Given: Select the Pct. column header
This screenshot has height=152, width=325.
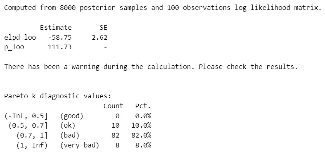Looking at the screenshot, I should pyautogui.click(x=143, y=106).
